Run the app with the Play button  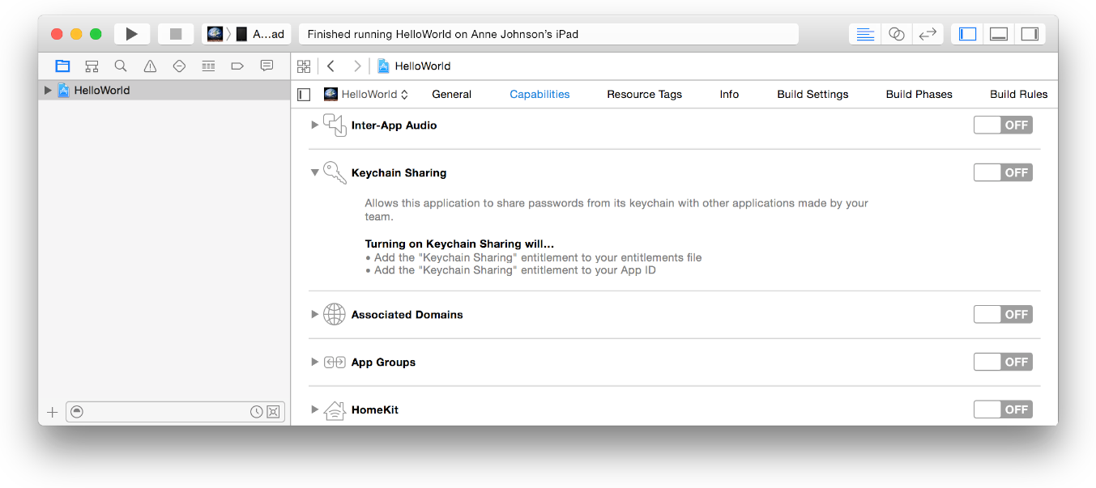click(132, 34)
